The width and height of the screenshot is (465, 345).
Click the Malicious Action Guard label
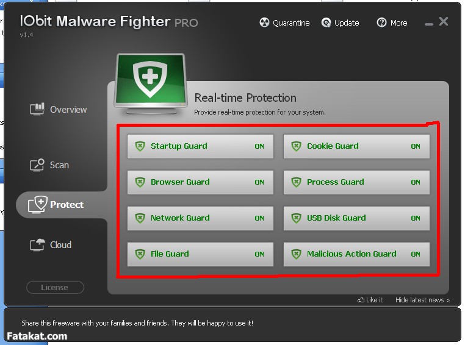coord(351,254)
